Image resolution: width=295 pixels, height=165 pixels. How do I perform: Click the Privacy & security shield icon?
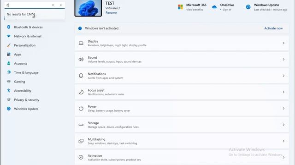9,99
